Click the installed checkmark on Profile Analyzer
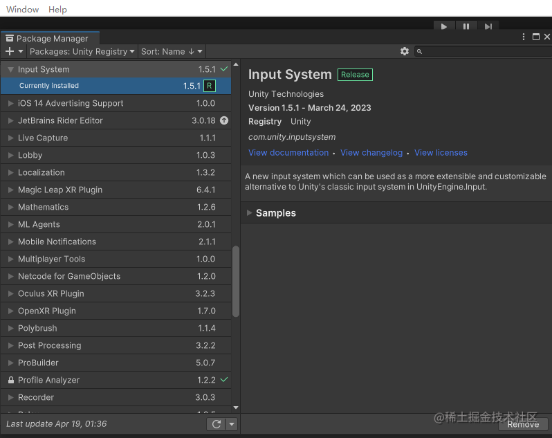This screenshot has height=438, width=552. tap(224, 380)
